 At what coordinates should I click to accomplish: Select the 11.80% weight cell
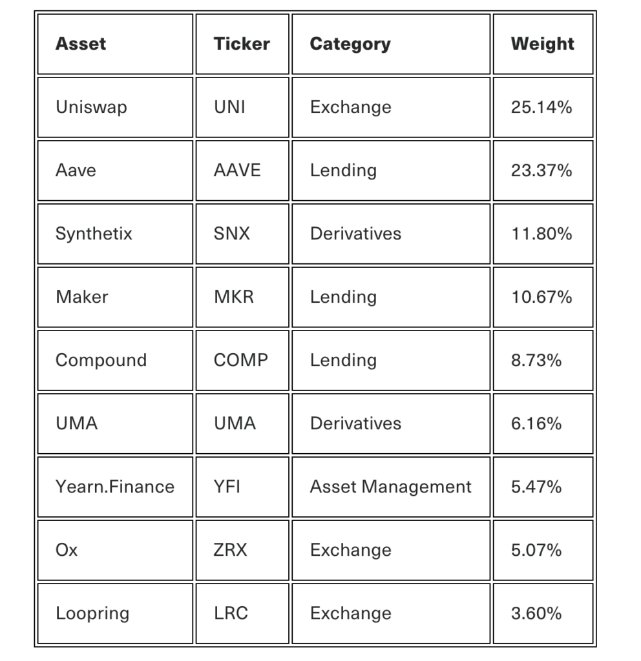(541, 234)
